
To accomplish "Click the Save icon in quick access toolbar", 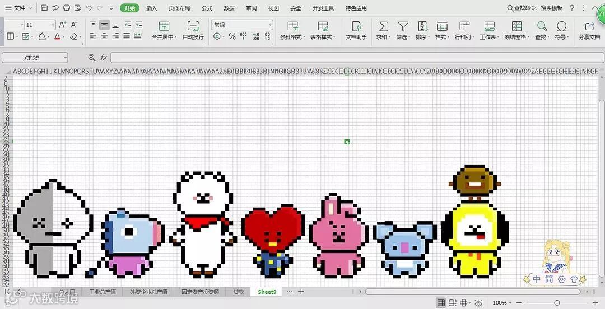I will pyautogui.click(x=44, y=8).
